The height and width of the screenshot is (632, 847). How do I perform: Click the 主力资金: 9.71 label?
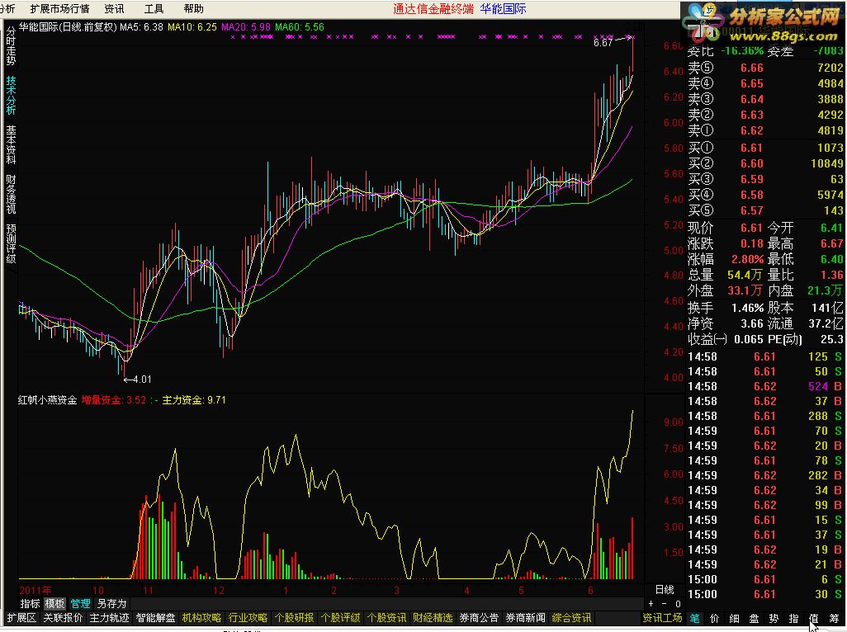tap(194, 400)
